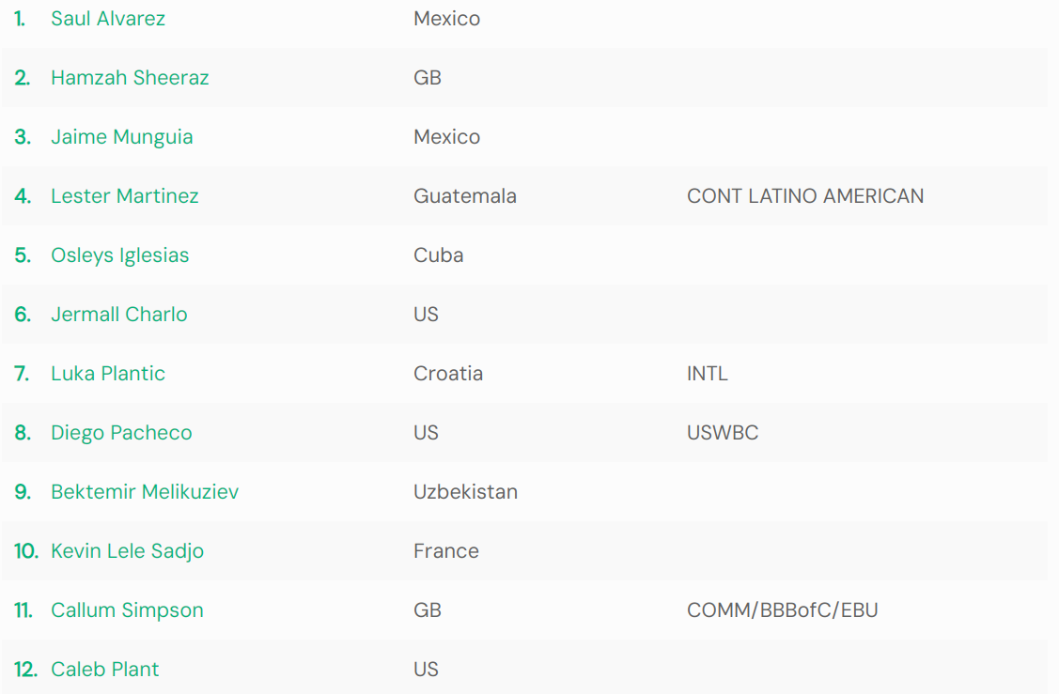The height and width of the screenshot is (694, 1059).
Task: Click the Kevin Lele Sadjo link
Action: point(127,551)
